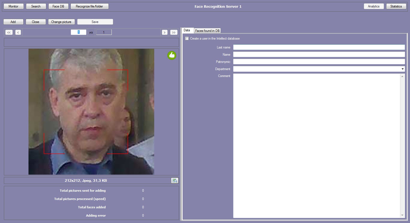This screenshot has height=223, width=410.
Task: Jump to the last picture
Action: click(x=174, y=32)
